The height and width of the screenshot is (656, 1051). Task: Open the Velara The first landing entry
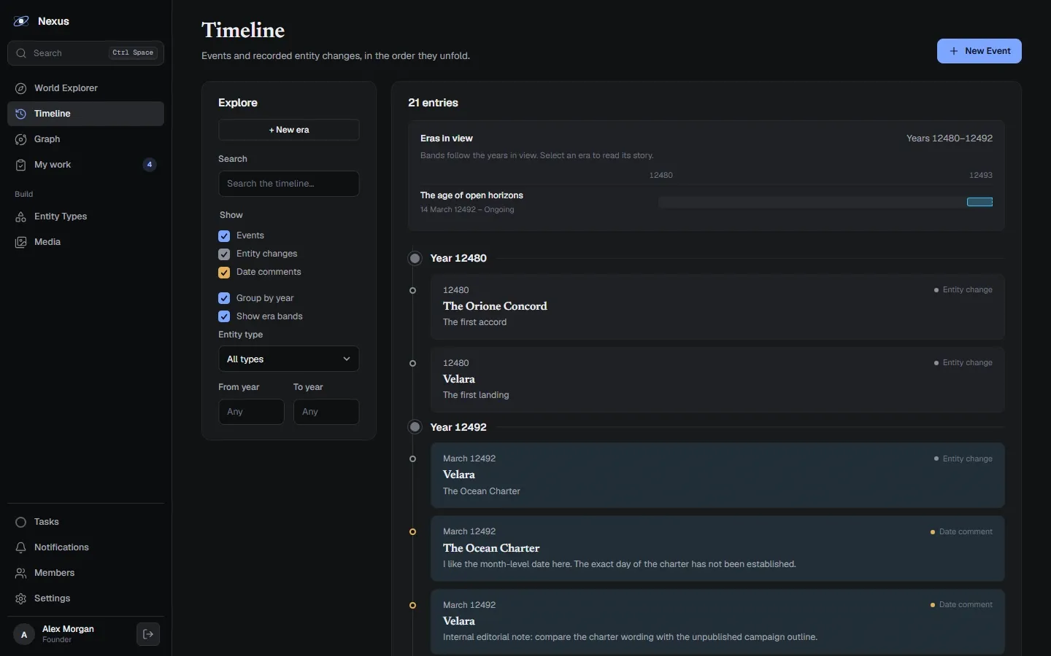point(717,380)
